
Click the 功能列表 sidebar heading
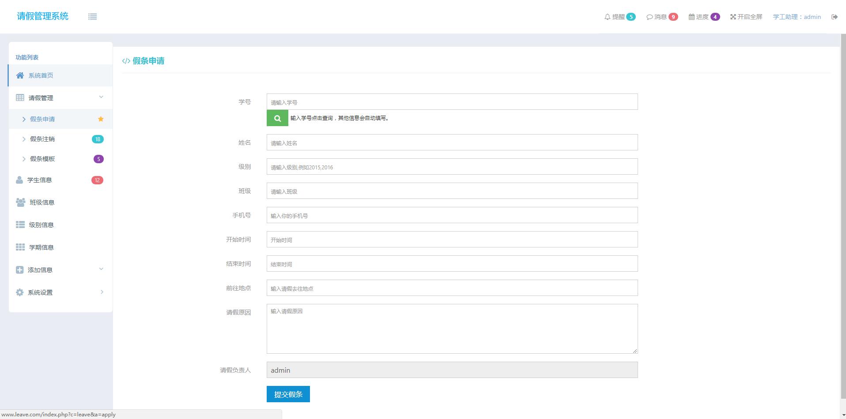coord(27,57)
